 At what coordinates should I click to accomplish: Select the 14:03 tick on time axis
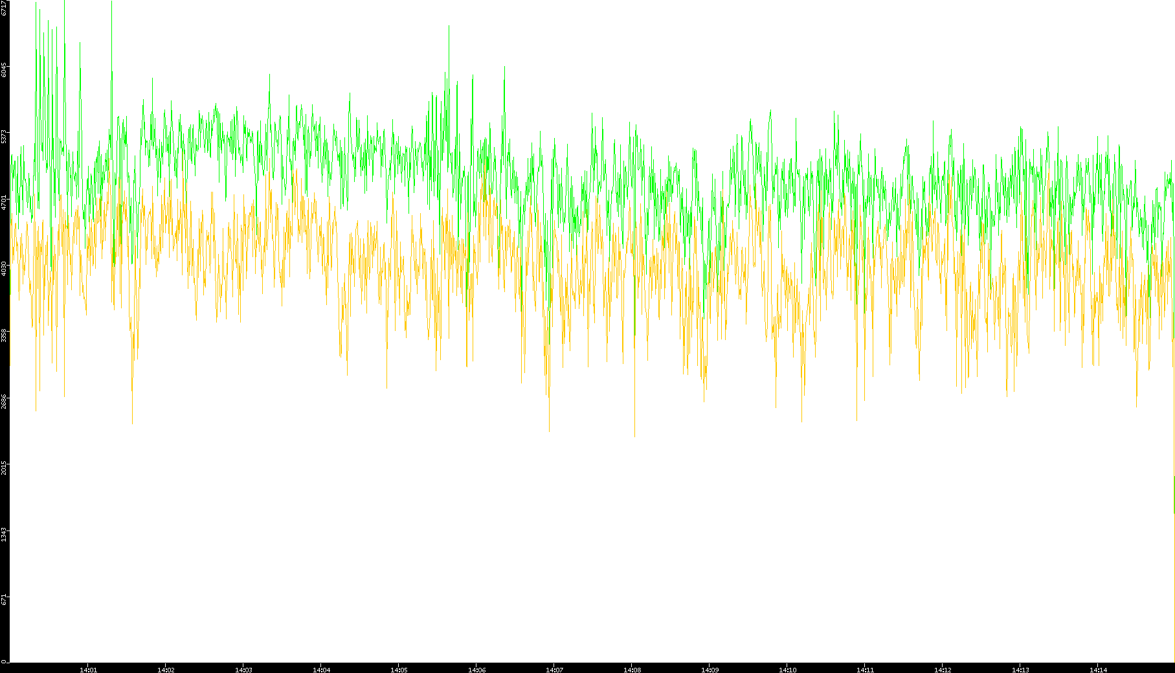pos(243,670)
